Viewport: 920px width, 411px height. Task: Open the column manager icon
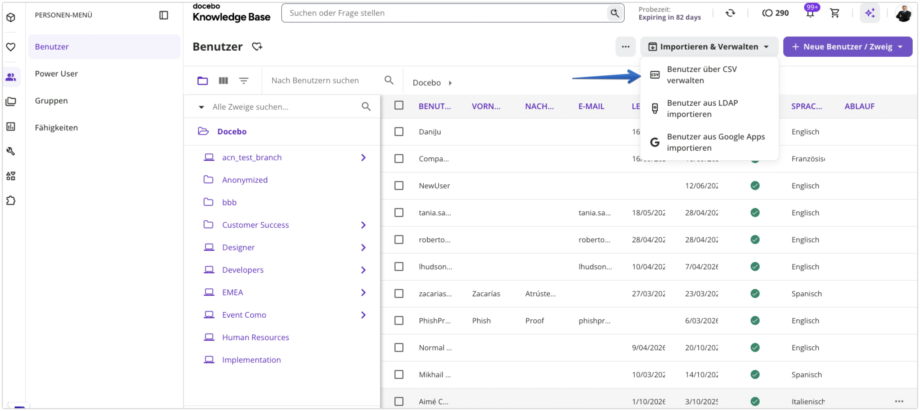(223, 81)
